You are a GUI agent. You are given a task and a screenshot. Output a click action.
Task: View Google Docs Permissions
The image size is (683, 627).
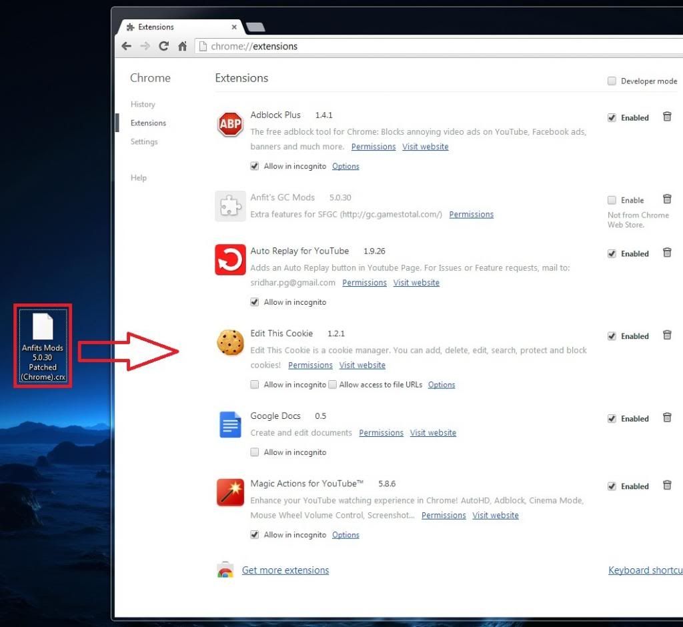point(381,433)
